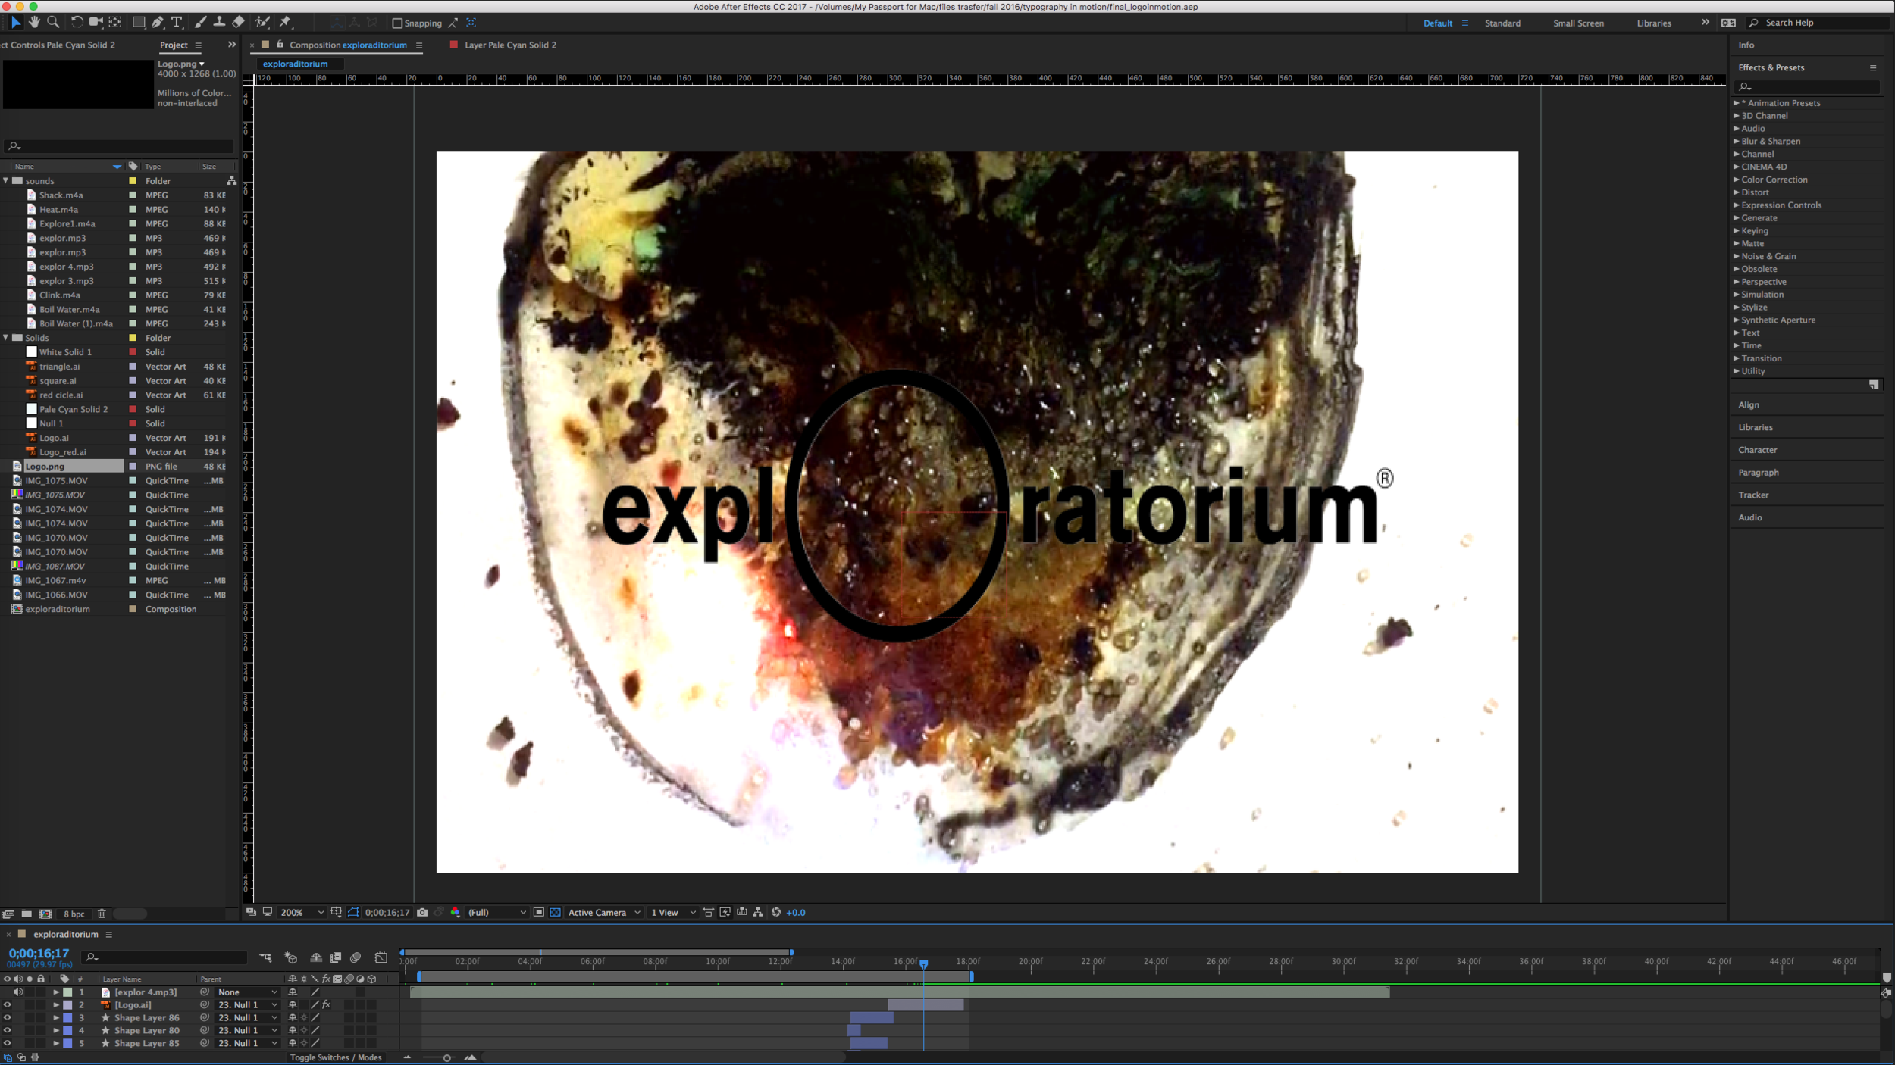This screenshot has height=1065, width=1895.
Task: Create new composition icon in Project panel
Action: [x=45, y=914]
